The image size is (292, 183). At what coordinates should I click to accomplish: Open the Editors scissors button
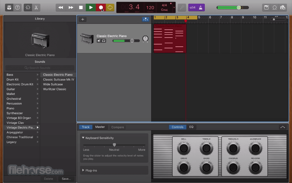click(x=36, y=7)
